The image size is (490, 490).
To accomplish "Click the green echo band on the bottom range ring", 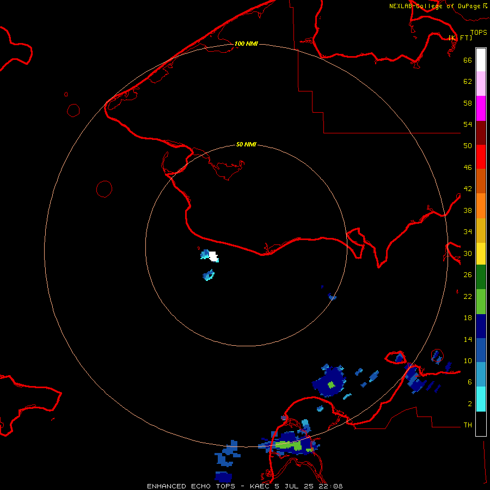I will pyautogui.click(x=289, y=445).
